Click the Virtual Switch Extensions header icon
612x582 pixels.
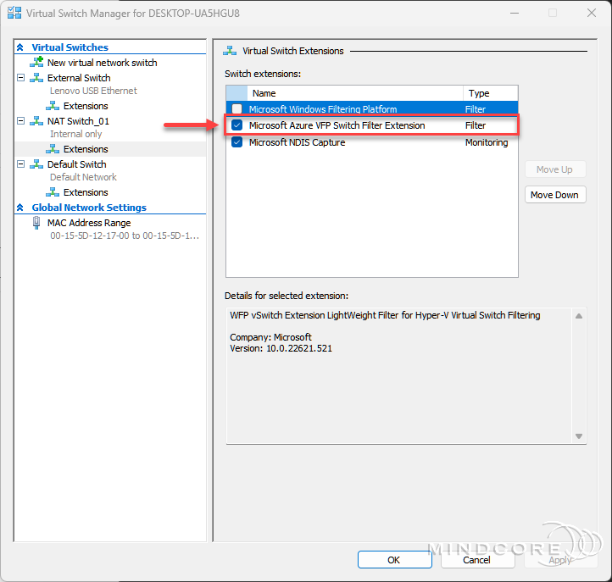[x=230, y=51]
